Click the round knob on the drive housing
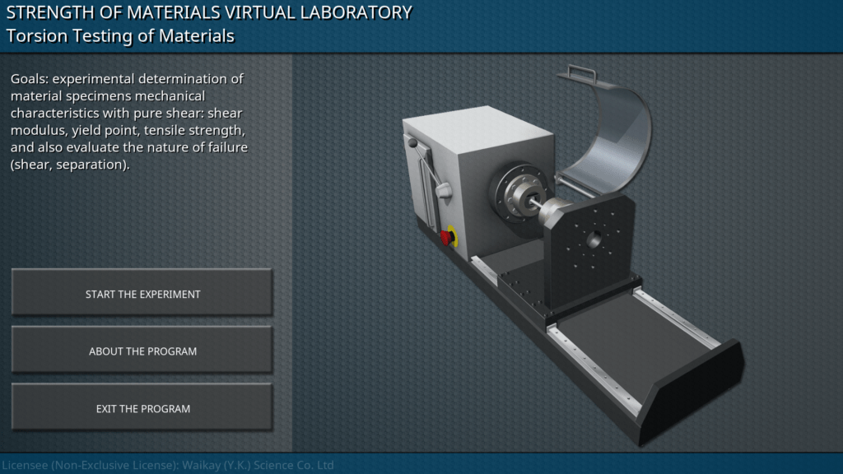 click(445, 191)
